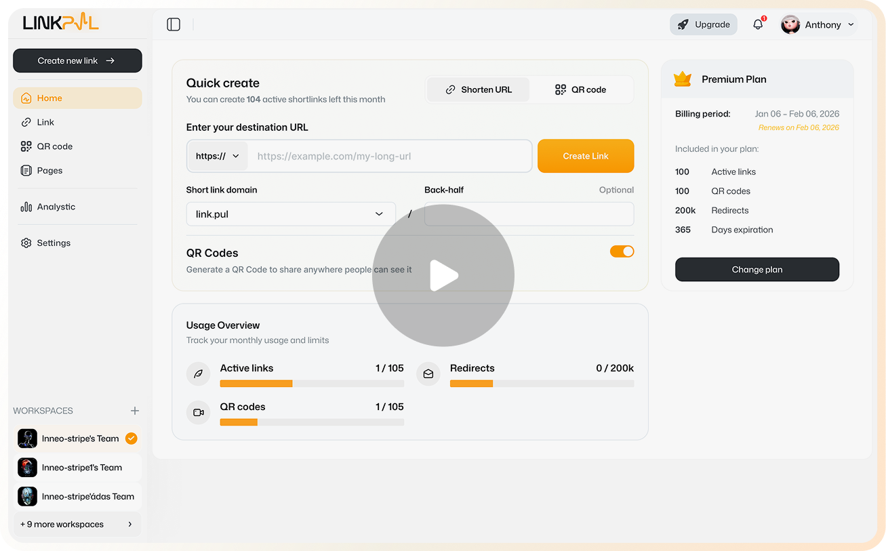
Task: Open Anthony account dropdown chevron
Action: point(851,25)
